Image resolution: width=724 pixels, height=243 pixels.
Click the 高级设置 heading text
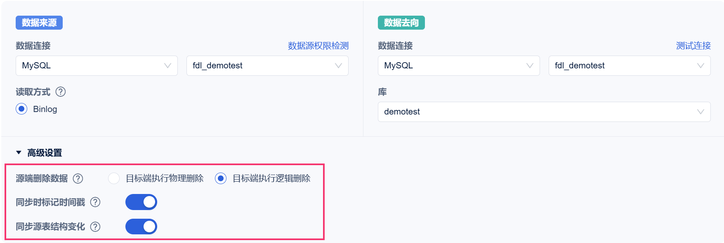(x=45, y=153)
